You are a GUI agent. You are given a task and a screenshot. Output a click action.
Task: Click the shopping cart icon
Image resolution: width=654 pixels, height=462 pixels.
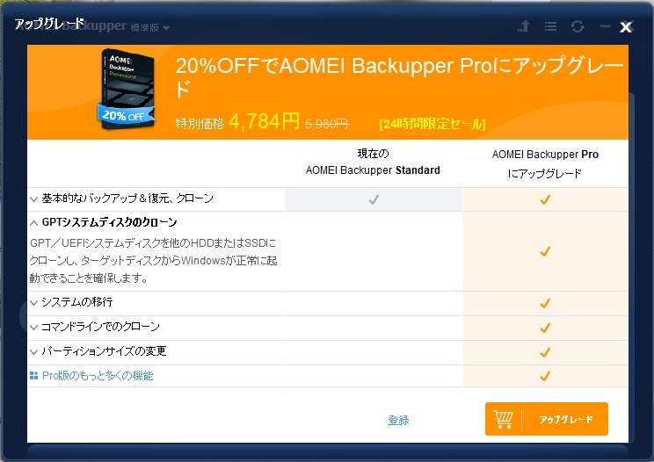[x=503, y=419]
